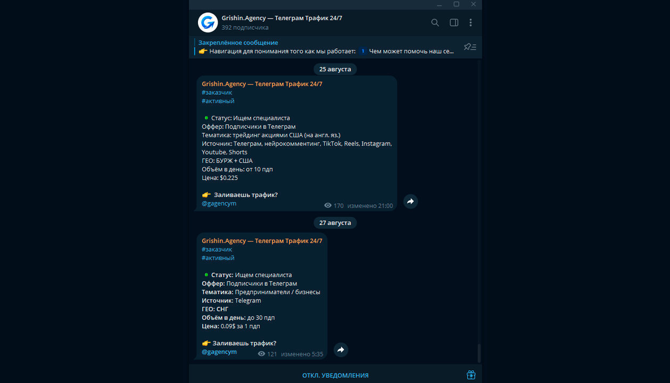670x383 pixels.
Task: Click Тематика: трейдинг акциями США line
Action: 271,135
